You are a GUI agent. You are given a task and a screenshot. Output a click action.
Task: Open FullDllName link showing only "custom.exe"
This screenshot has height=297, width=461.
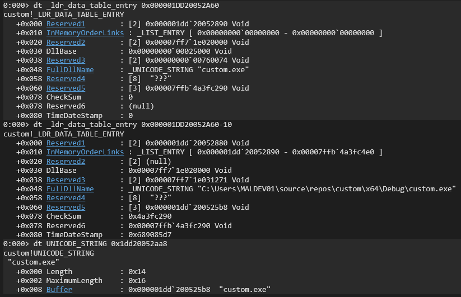[70, 69]
